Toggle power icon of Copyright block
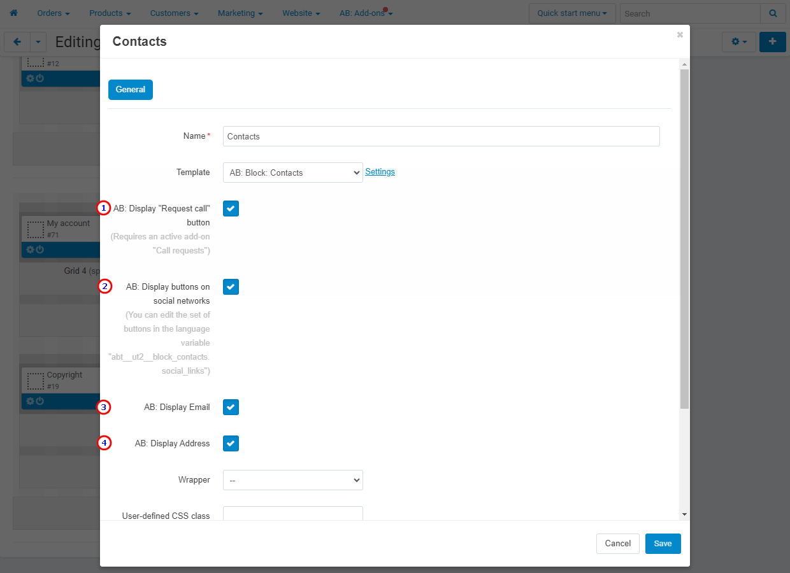This screenshot has height=573, width=790. [39, 401]
